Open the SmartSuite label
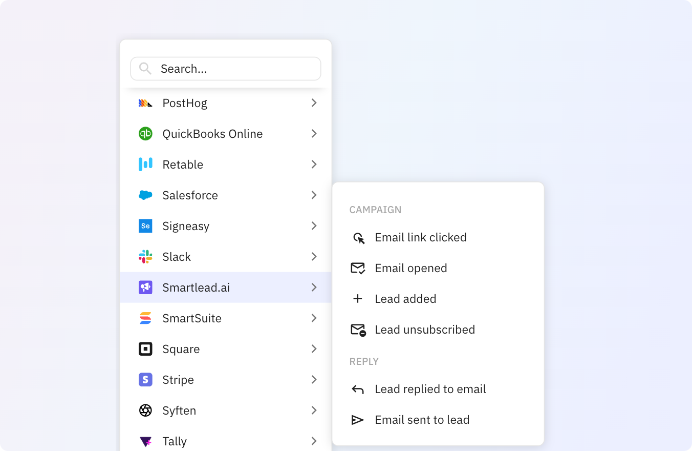This screenshot has width=692, height=451. point(192,318)
